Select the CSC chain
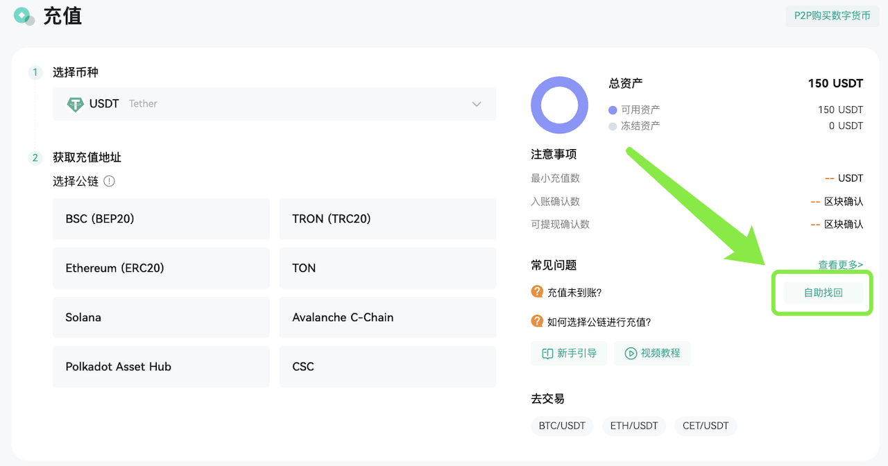 pos(388,367)
